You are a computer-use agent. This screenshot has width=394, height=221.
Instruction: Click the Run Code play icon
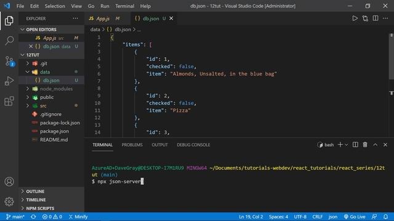(x=355, y=18)
